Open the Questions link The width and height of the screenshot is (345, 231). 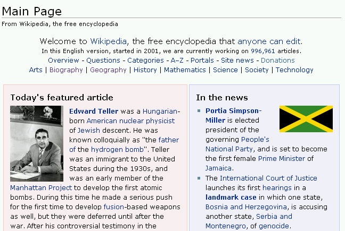(103, 61)
